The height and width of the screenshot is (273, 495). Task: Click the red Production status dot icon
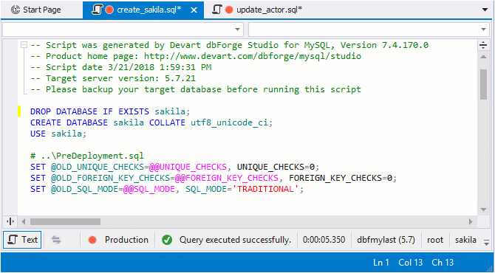[x=92, y=240]
